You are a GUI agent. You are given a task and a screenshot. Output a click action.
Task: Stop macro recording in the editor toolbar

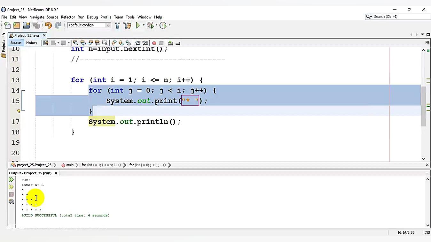click(x=161, y=43)
